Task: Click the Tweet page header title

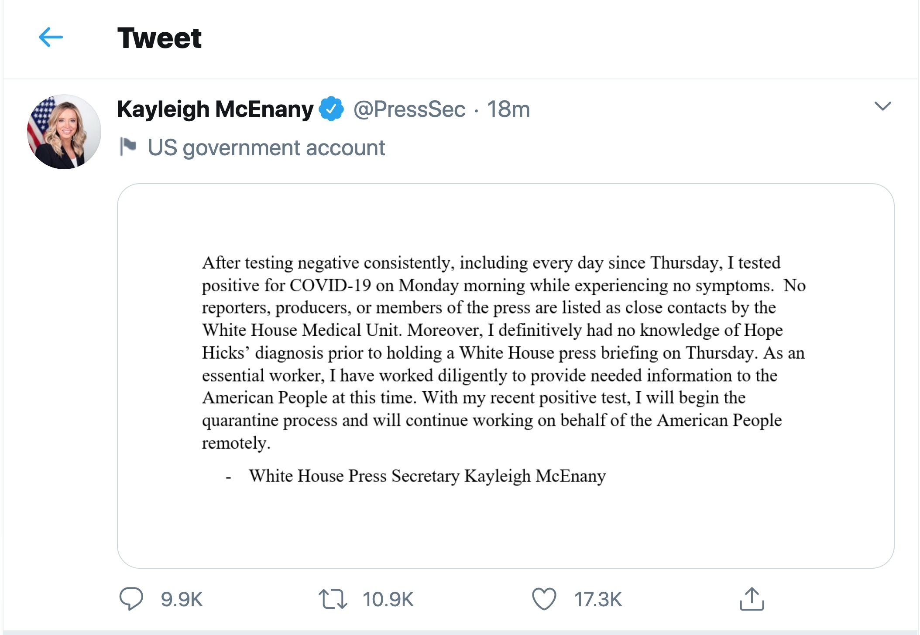Action: tap(159, 38)
